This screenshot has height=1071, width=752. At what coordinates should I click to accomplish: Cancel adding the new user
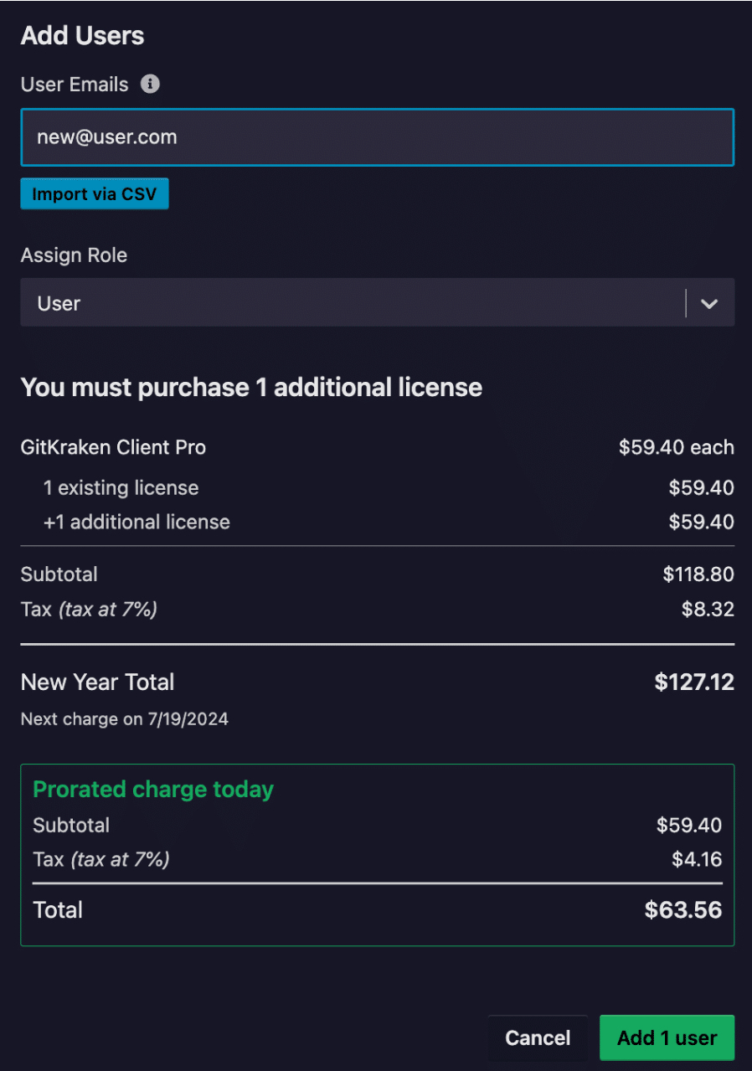coord(538,1038)
